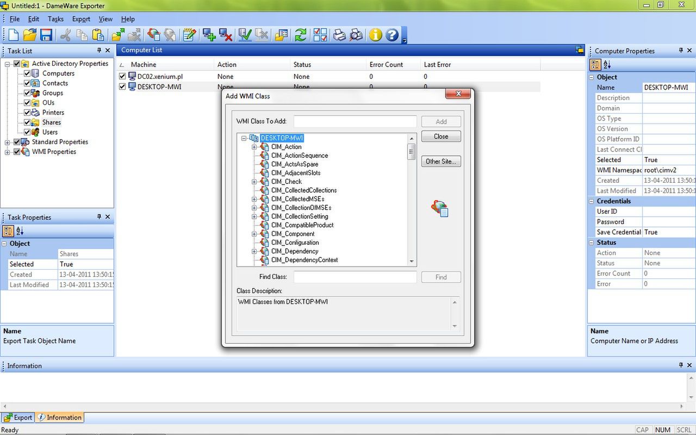Uncheck the Groups task checkbox

click(x=27, y=93)
